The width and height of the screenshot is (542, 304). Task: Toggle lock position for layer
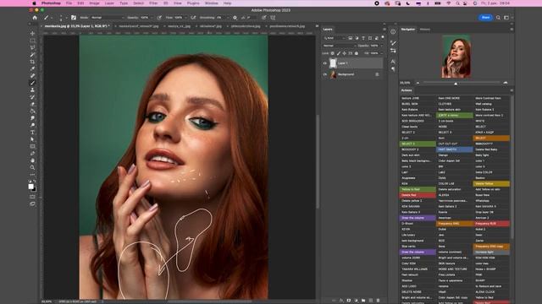(345, 53)
